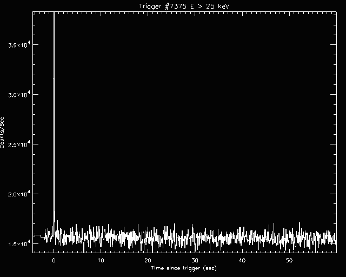Viewport: 346px width, 277px height.
Task: Click the x-axis tick label '20'
Action: (x=148, y=260)
